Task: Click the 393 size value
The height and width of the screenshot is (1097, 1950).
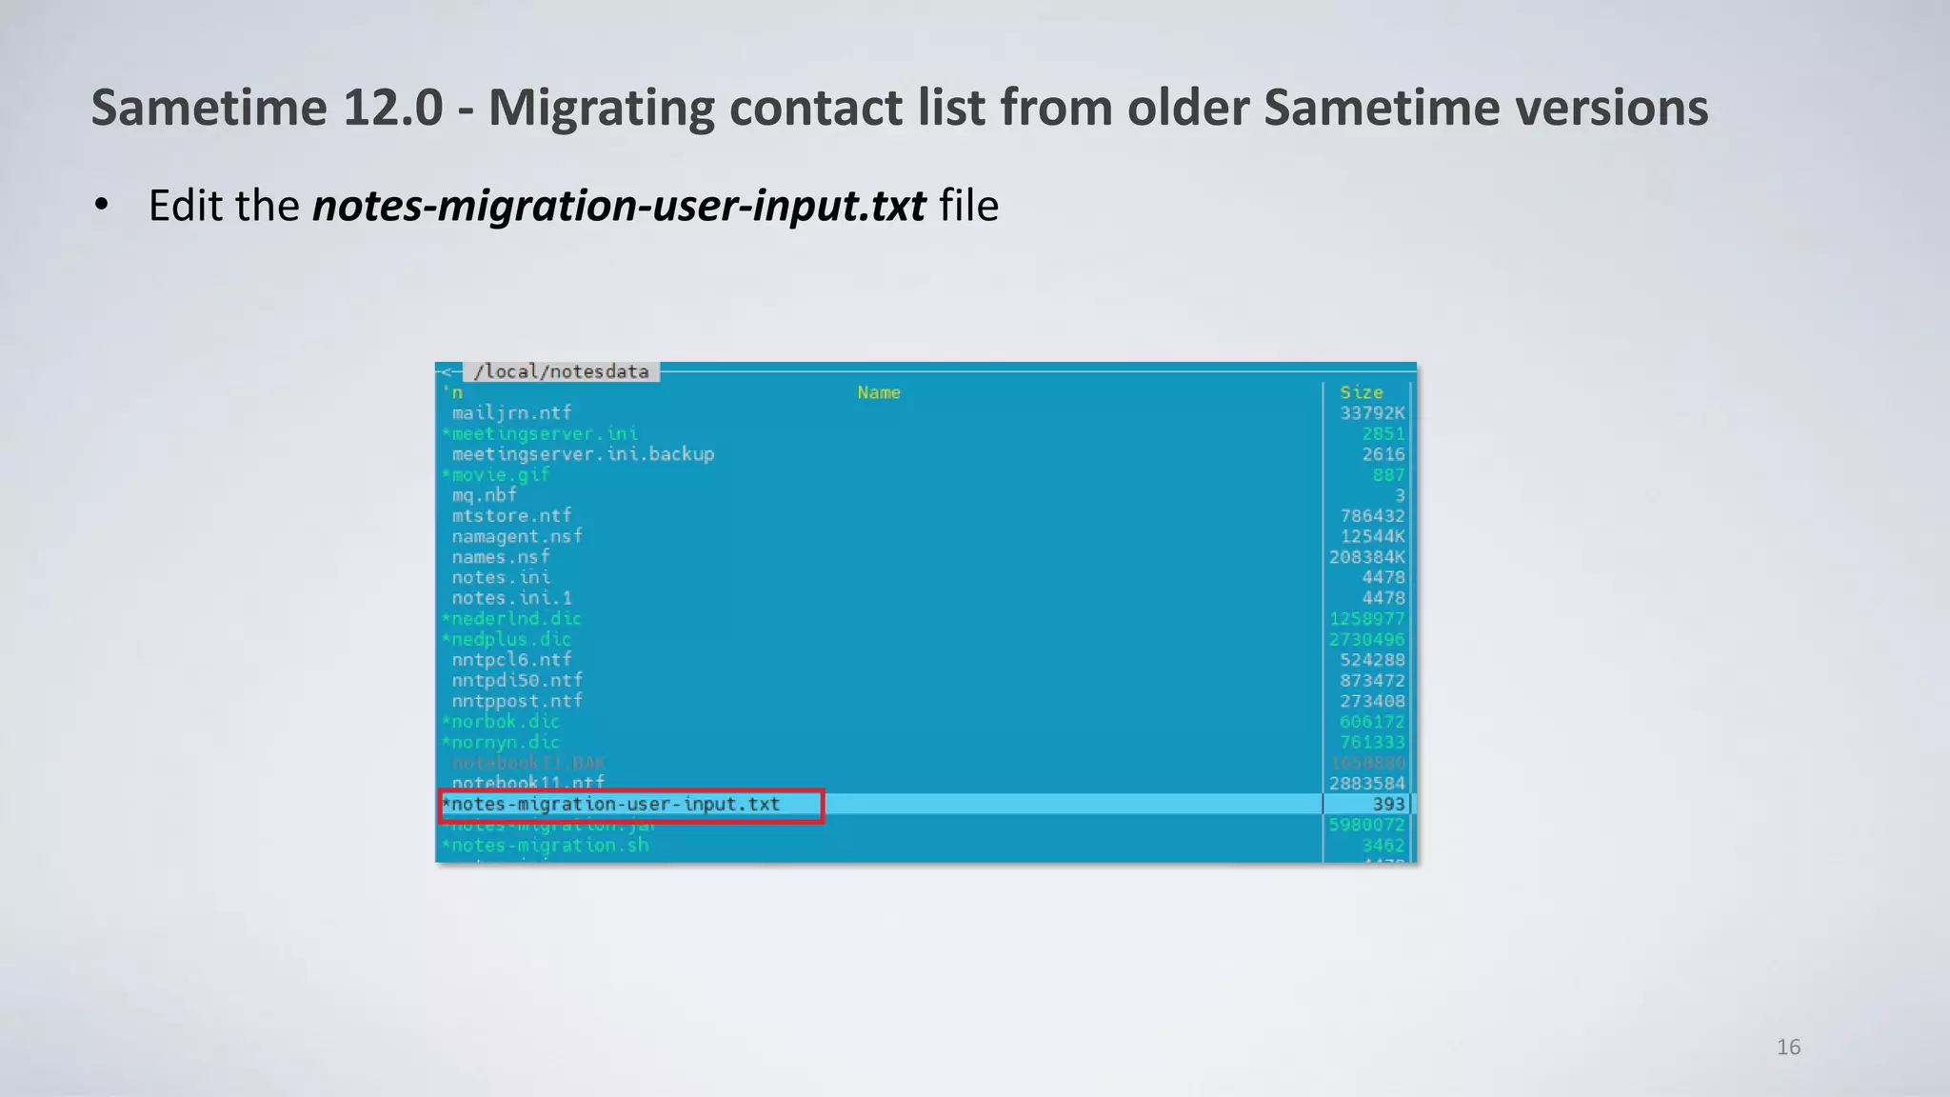Action: [x=1388, y=804]
